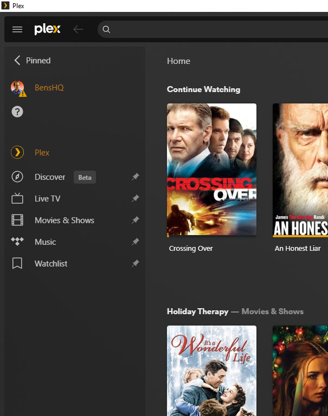
Task: Click the Continue Watching heading
Action: point(203,89)
